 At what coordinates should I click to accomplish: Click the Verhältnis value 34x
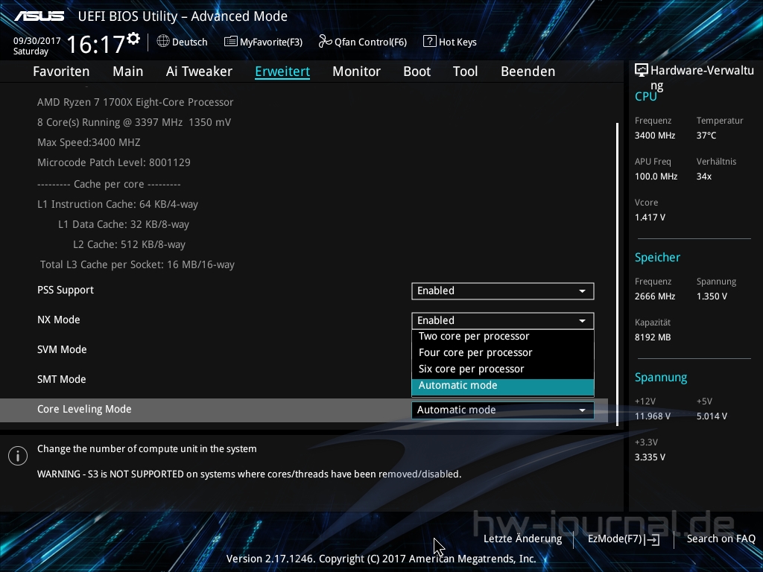point(704,177)
